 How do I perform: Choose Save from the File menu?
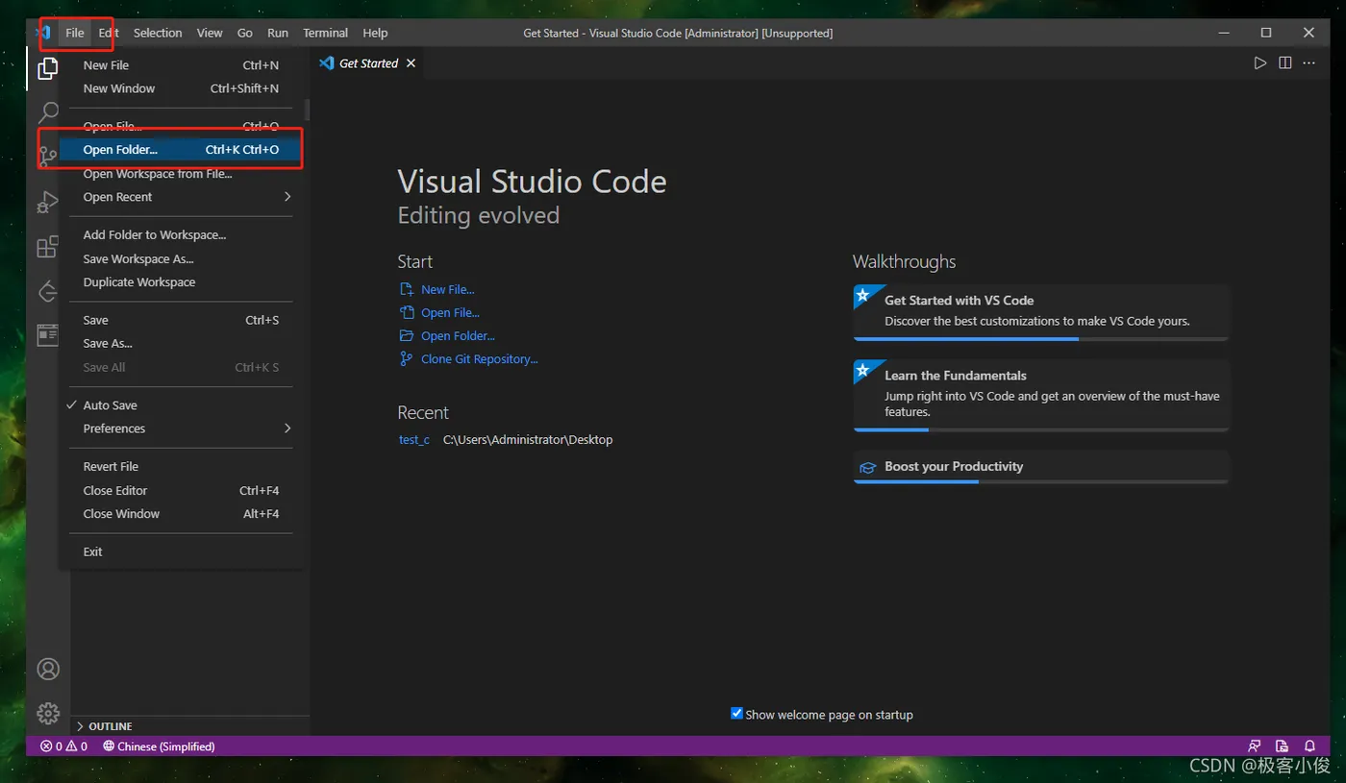[x=181, y=320]
